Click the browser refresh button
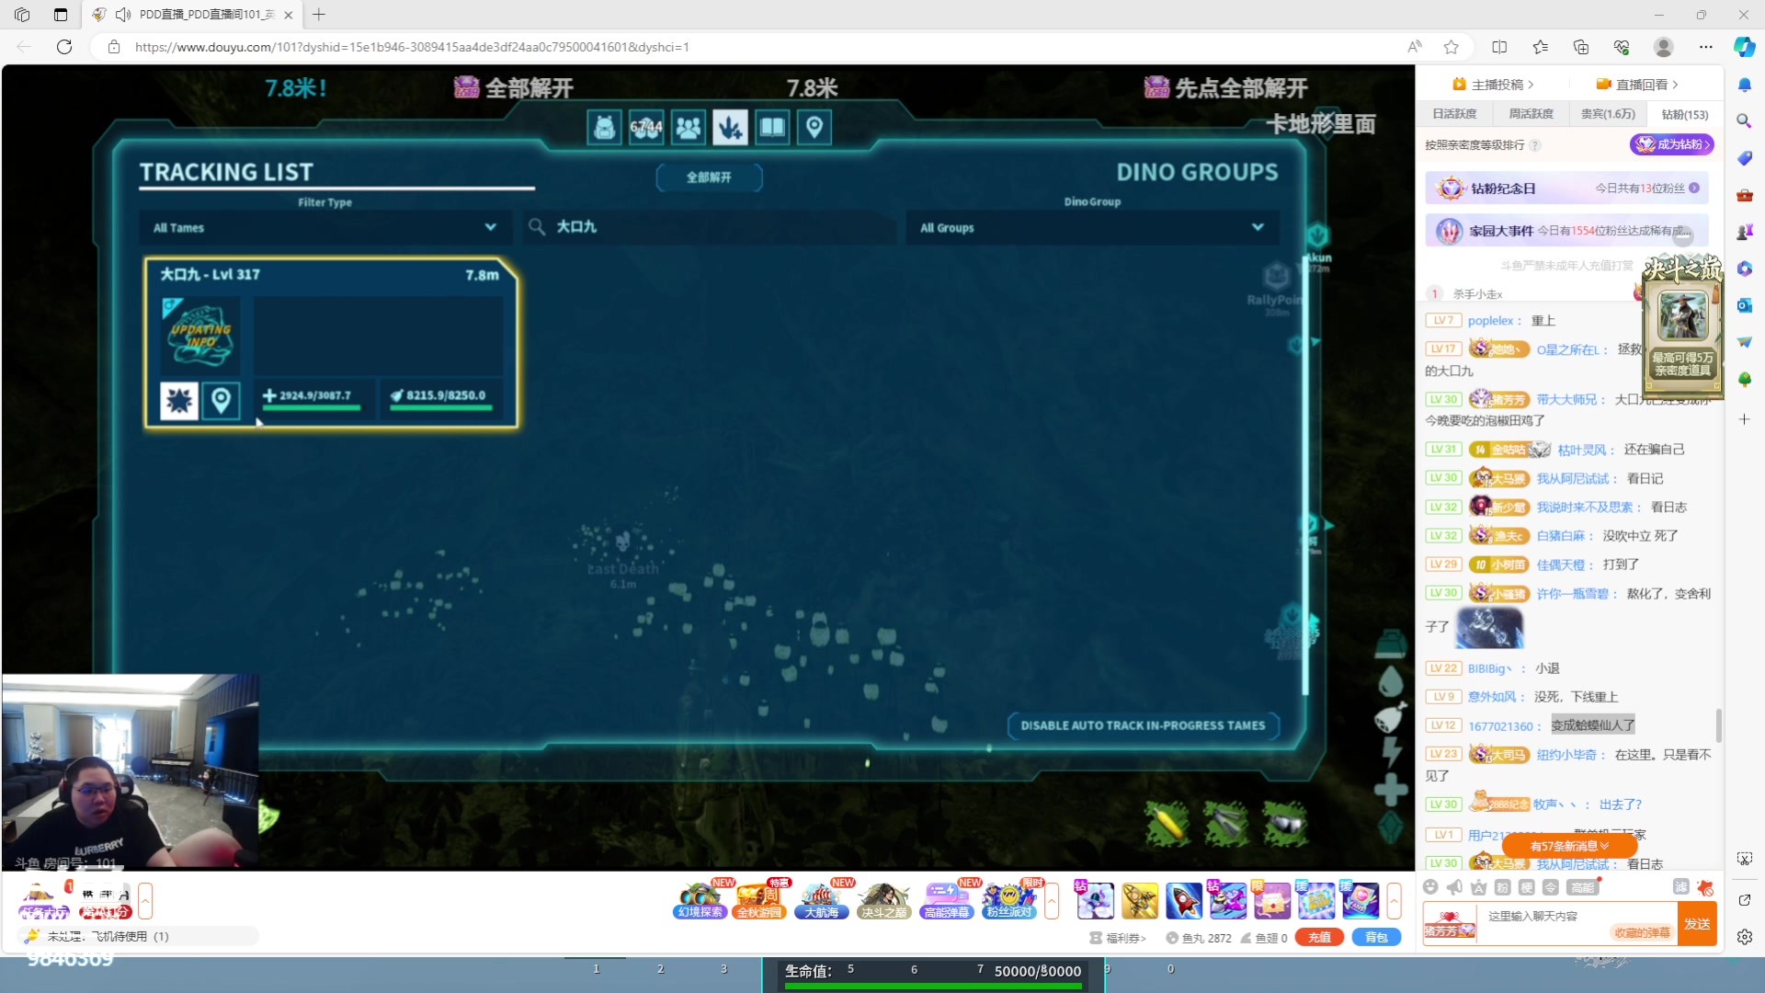 coord(64,47)
